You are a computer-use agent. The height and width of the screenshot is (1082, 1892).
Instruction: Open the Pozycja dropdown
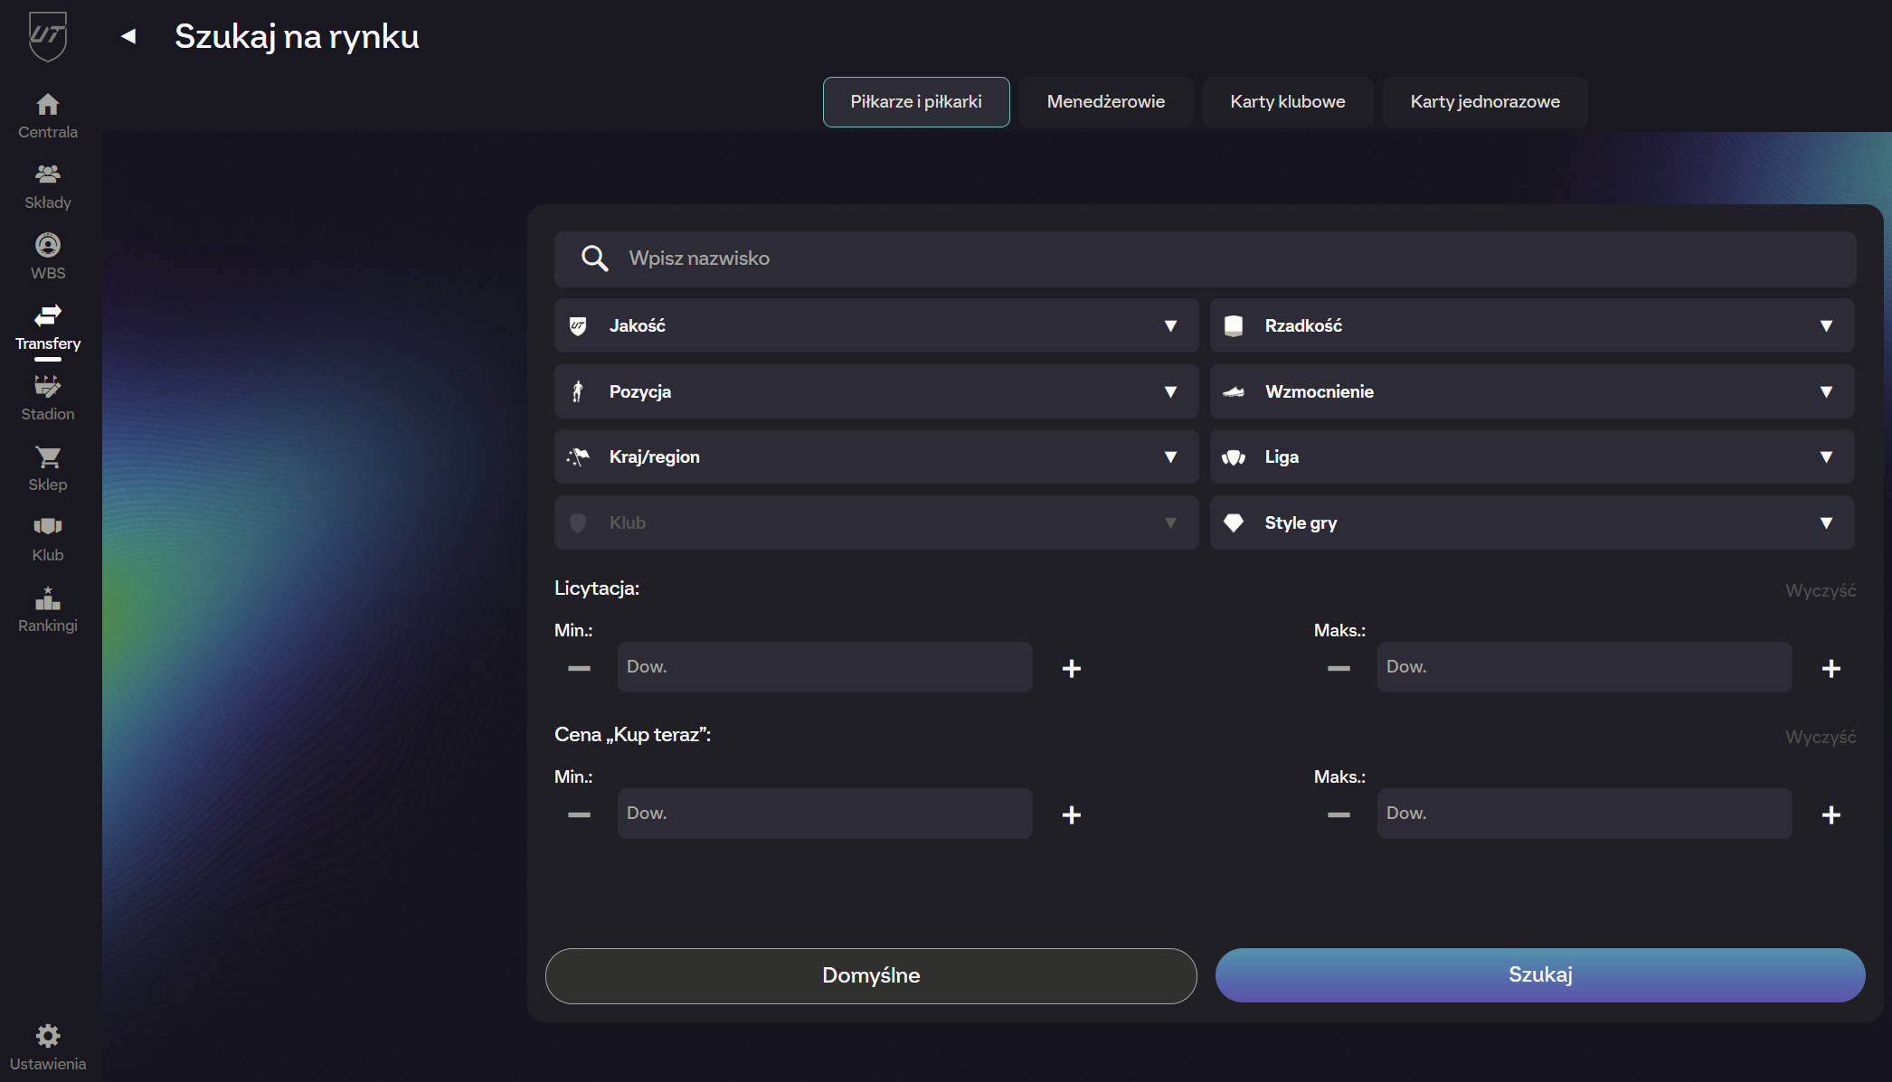[x=876, y=391]
